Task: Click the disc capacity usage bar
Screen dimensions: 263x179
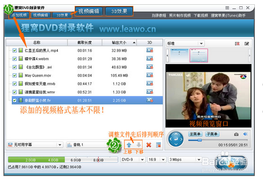Action: point(63,160)
